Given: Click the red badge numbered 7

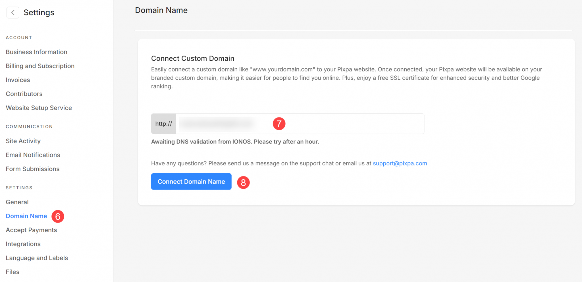Looking at the screenshot, I should [279, 124].
